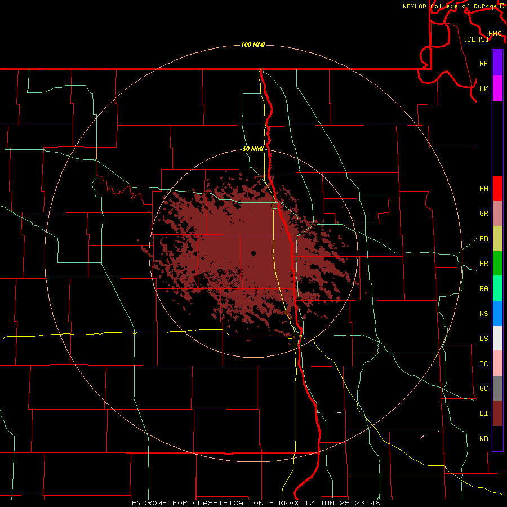The height and width of the screenshot is (507, 507).
Task: Click the UK magenta legend color block
Action: coord(497,88)
